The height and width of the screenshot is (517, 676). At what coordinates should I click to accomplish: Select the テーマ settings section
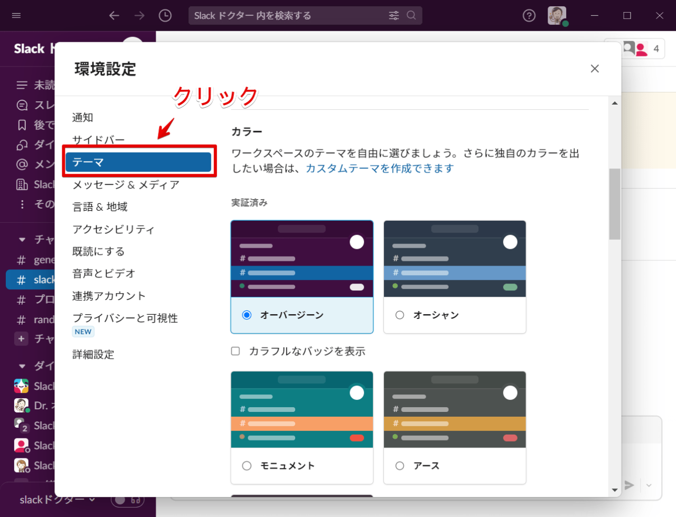138,162
